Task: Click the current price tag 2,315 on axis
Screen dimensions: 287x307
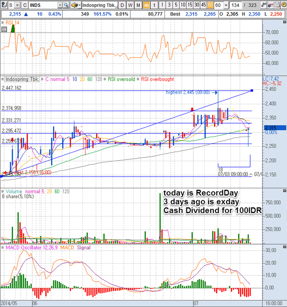Action: coord(275,128)
